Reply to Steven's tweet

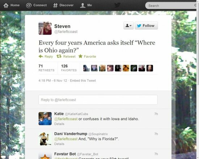(x=46, y=56)
